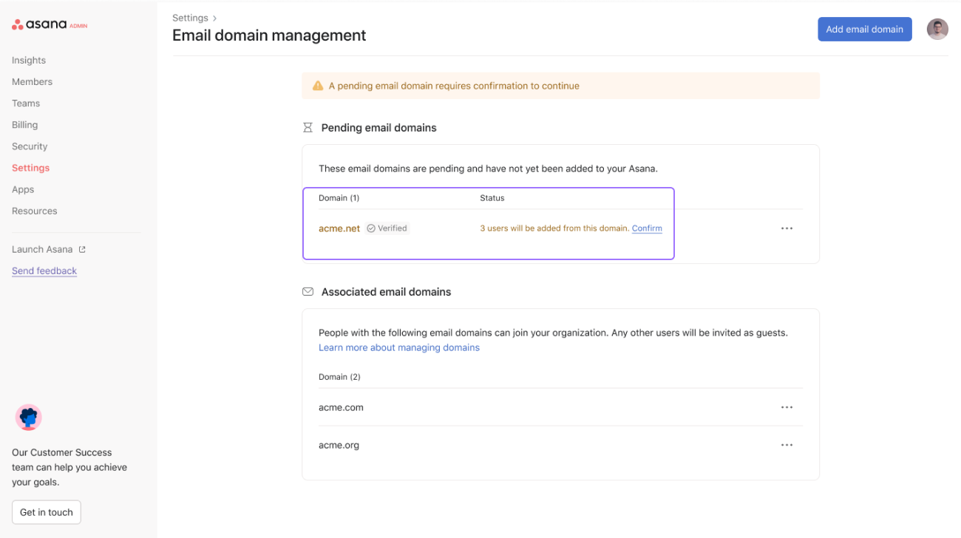The height and width of the screenshot is (538, 961).
Task: Click the envelope icon beside Associated email domains
Action: click(x=308, y=292)
